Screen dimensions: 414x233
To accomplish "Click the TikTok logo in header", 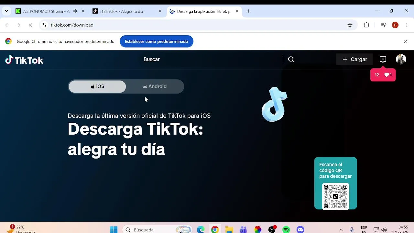I will coord(24,60).
